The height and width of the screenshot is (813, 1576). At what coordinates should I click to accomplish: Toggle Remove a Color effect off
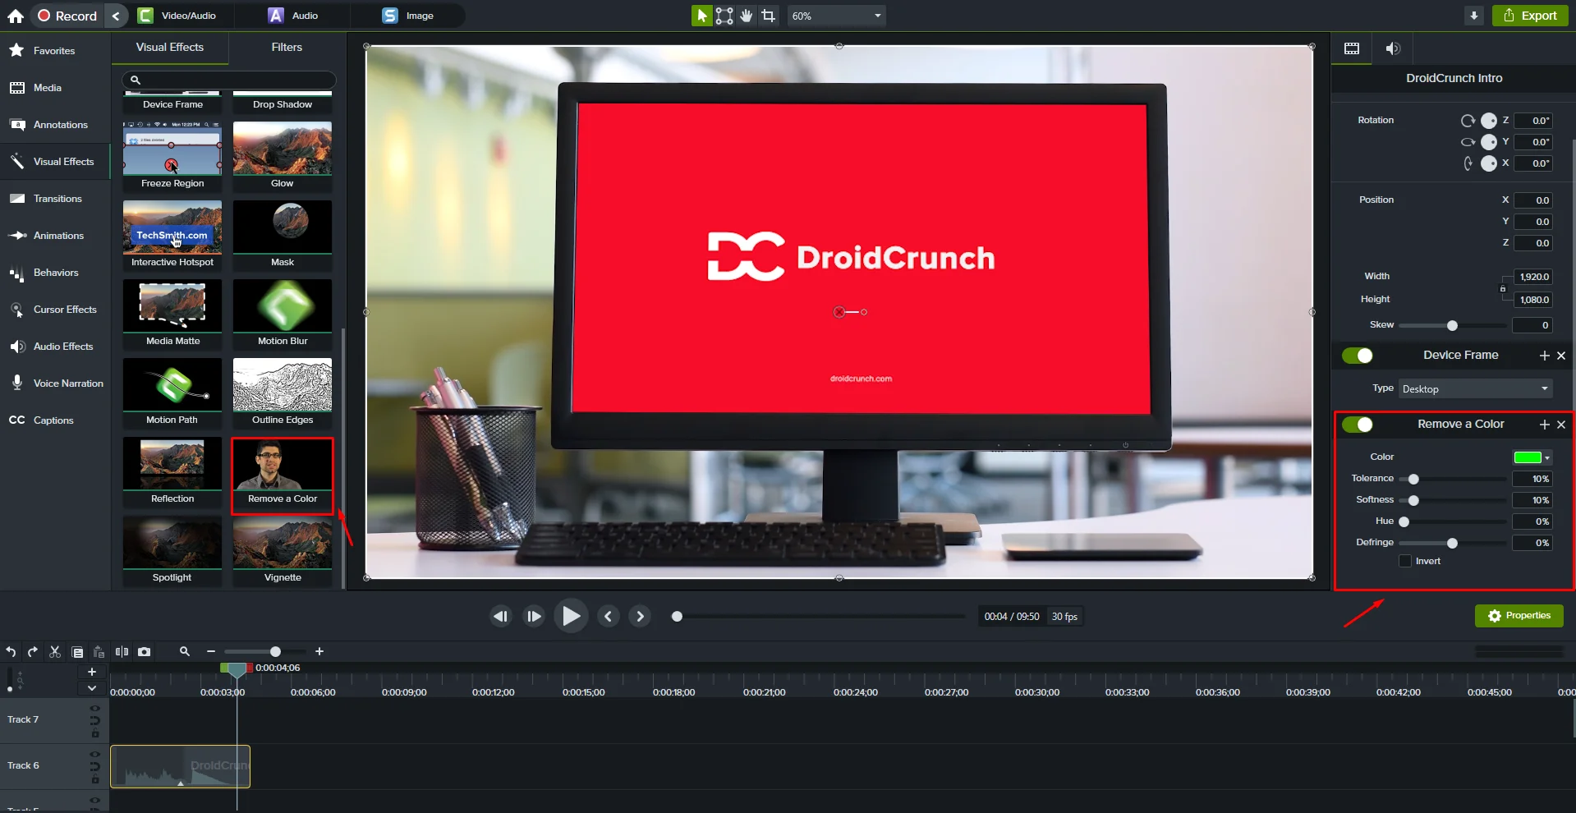(x=1358, y=425)
